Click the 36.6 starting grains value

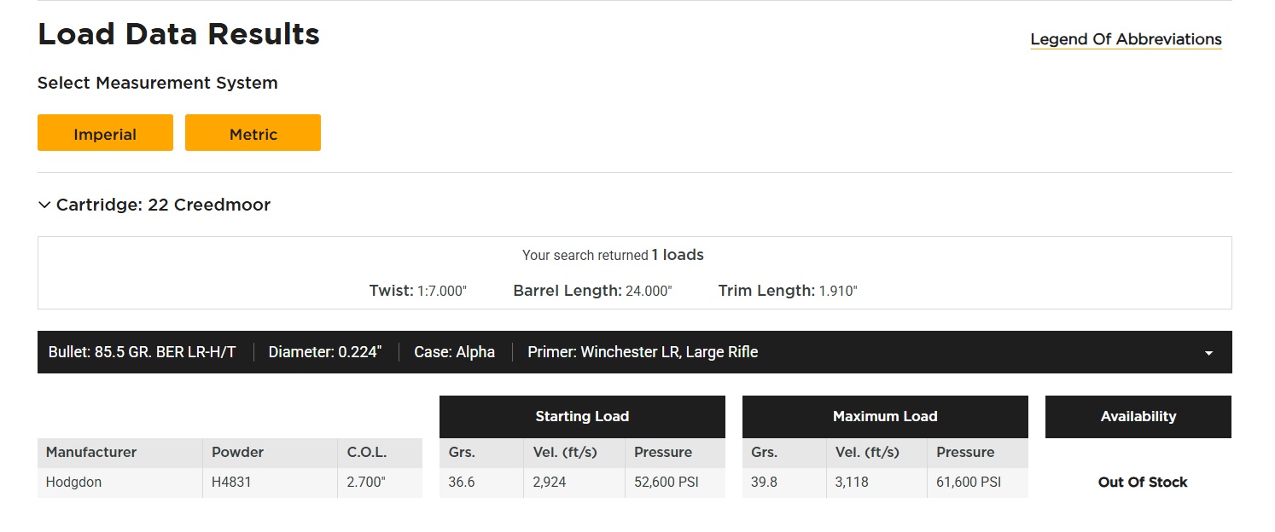[462, 483]
